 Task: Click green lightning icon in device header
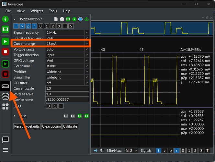[x=74, y=19]
